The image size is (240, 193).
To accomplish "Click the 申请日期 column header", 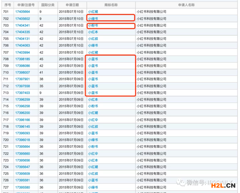I will pos(72,5).
